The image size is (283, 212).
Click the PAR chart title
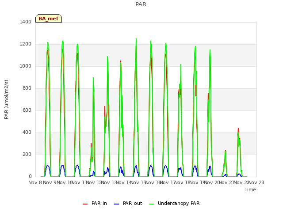141,4
